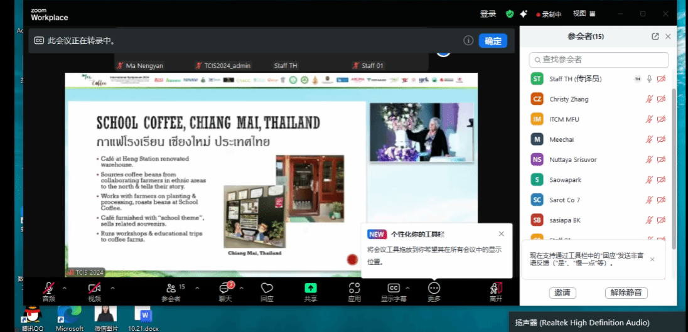688x332 pixels.
Task: Click the 邀请 invite button
Action: click(x=562, y=292)
